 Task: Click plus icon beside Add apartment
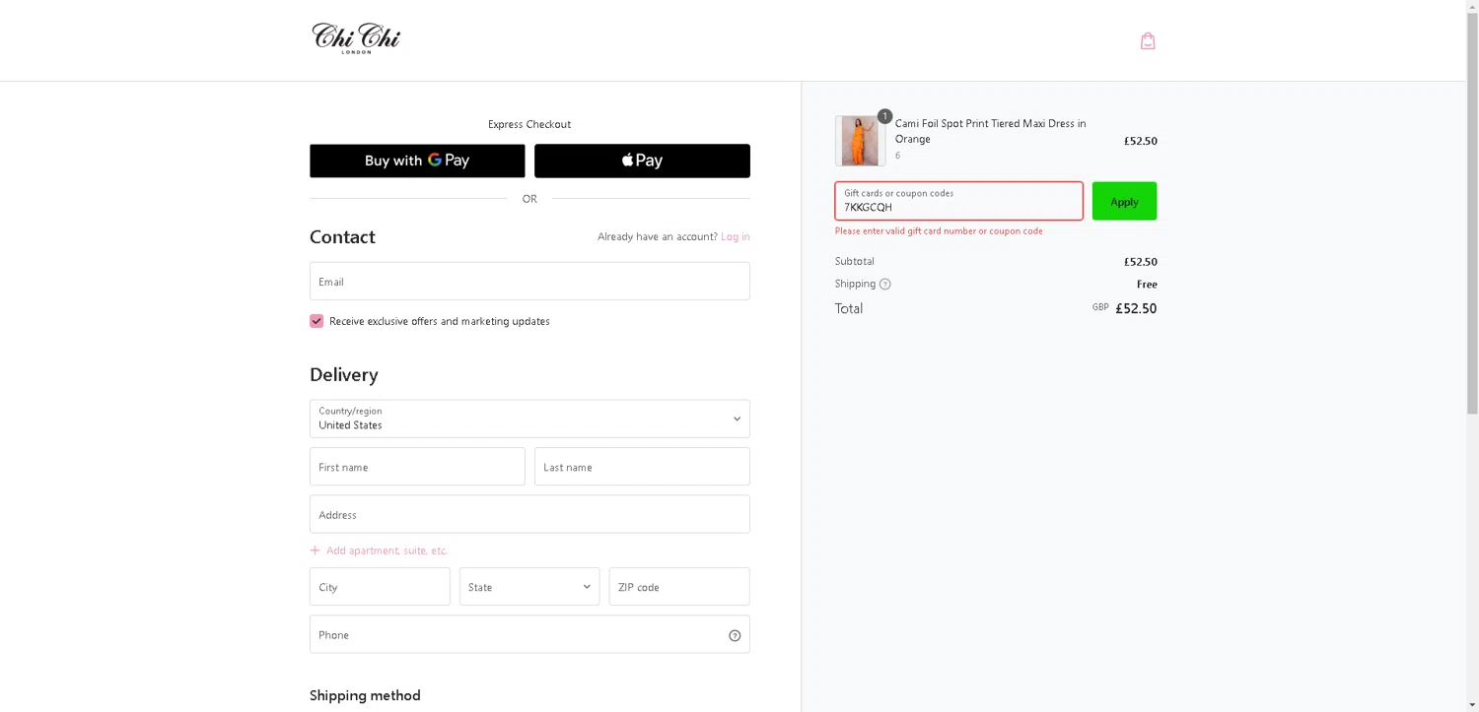(316, 550)
